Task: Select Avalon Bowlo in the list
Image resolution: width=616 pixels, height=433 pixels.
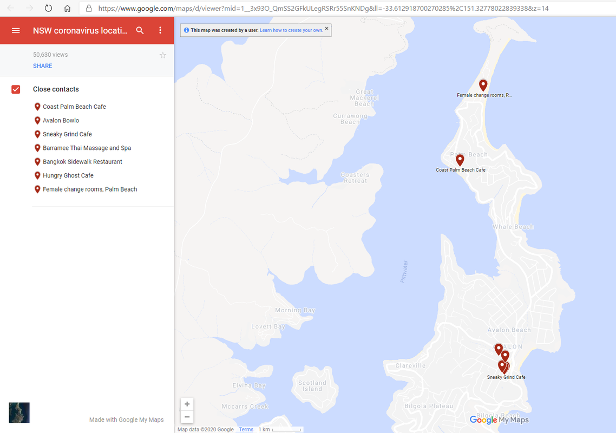Action: [x=61, y=120]
